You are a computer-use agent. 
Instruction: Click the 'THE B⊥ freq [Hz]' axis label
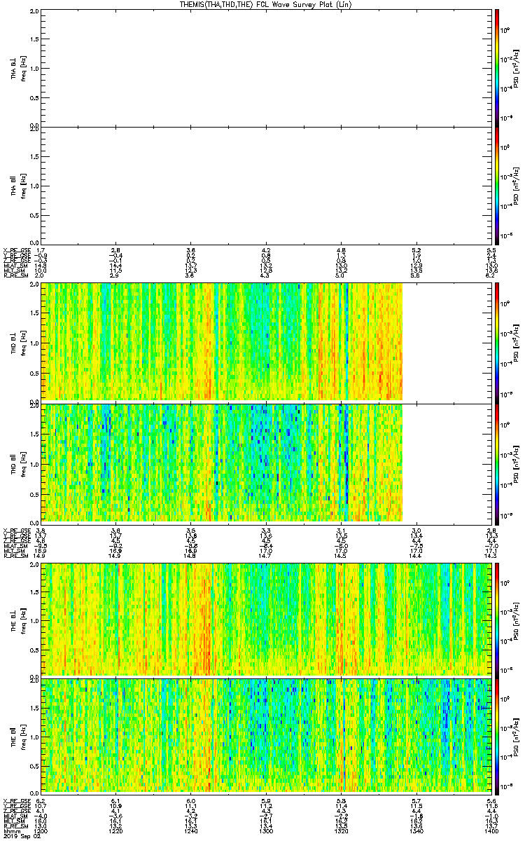(18, 619)
